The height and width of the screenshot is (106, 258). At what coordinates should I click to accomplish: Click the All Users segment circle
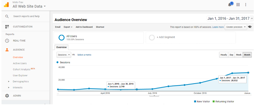point(61,38)
